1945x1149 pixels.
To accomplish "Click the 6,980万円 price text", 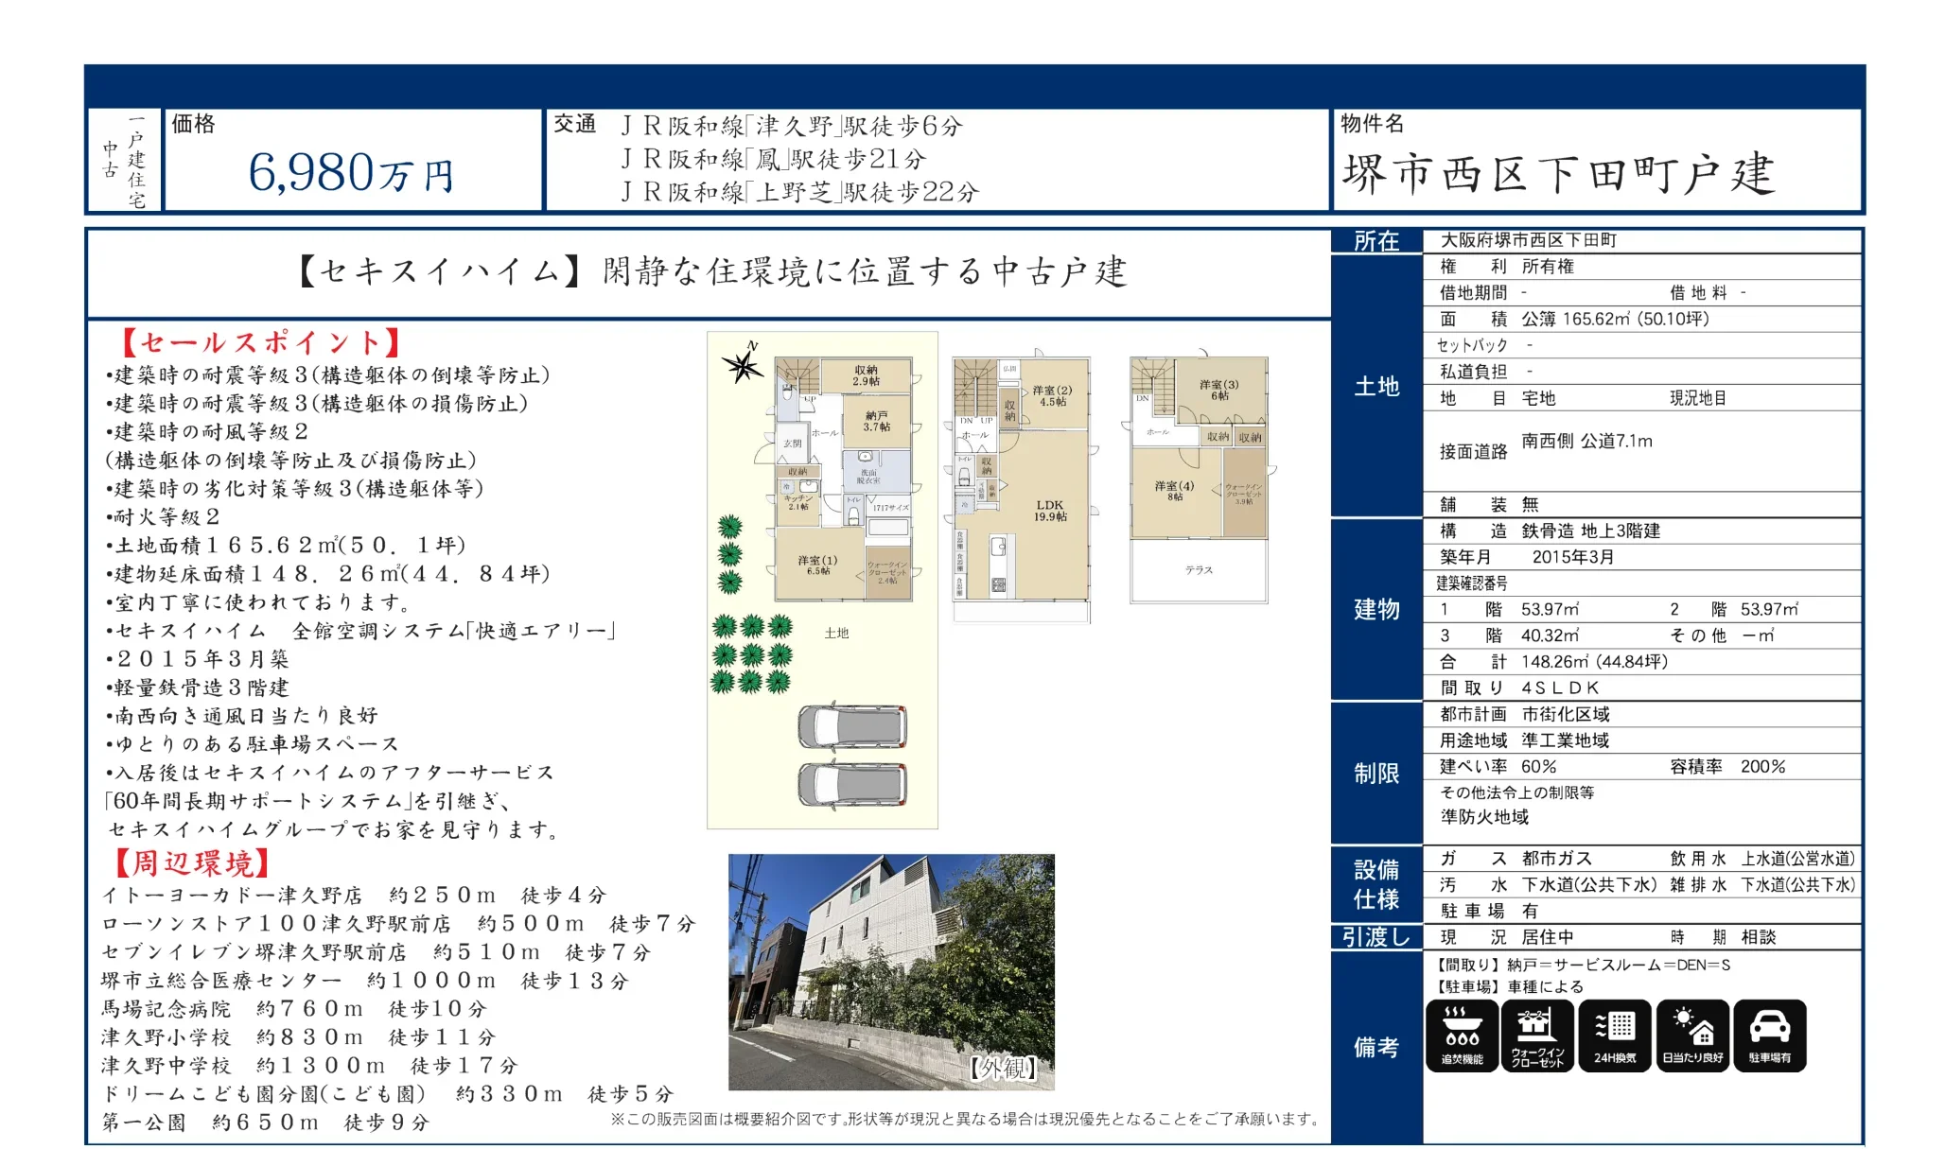I will coord(351,174).
